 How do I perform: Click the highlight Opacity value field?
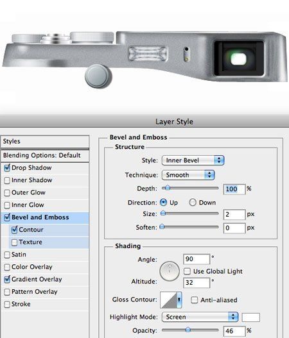(234, 331)
